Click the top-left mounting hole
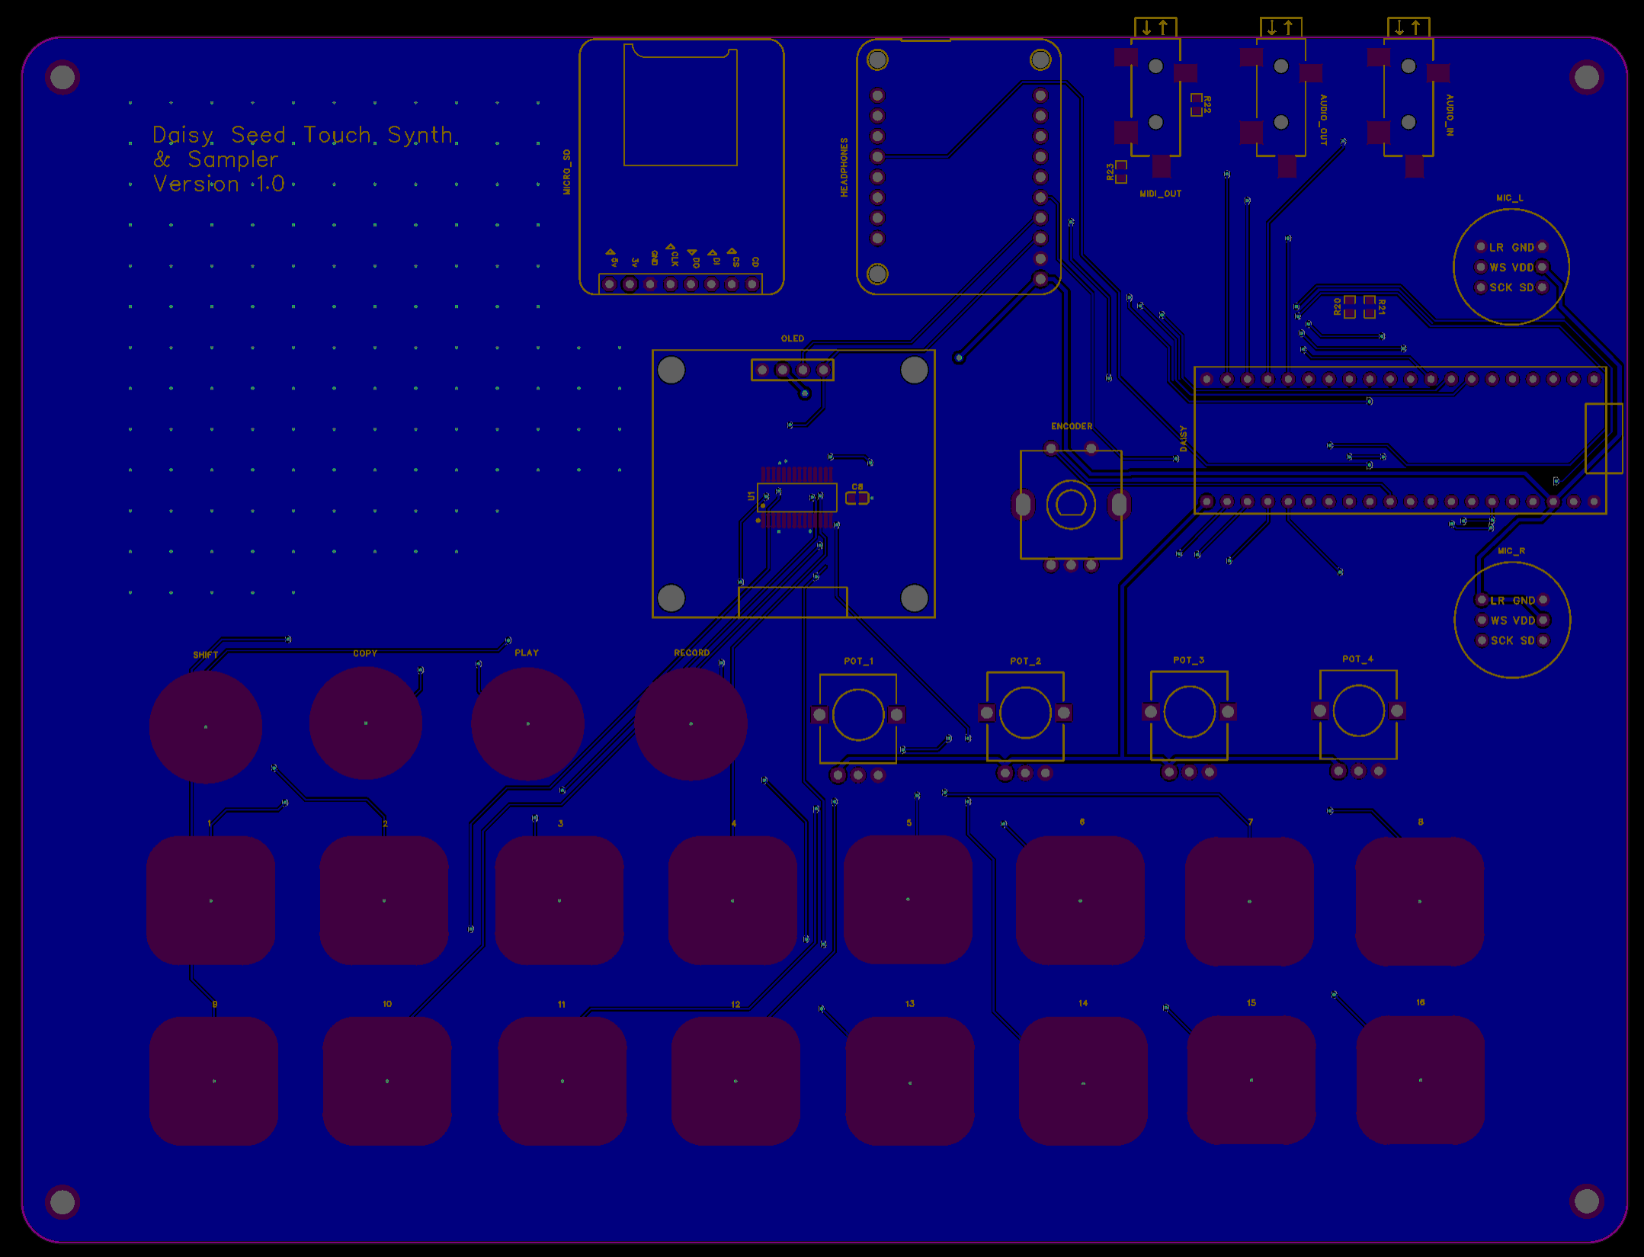The width and height of the screenshot is (1644, 1257). coord(62,77)
